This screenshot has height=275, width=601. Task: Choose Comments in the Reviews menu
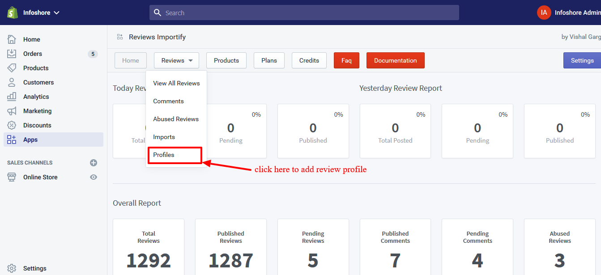tap(176, 101)
